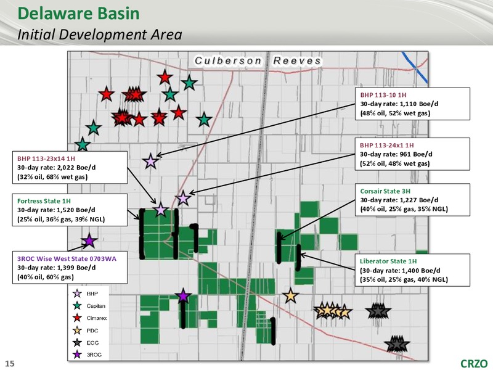Click '30-day rate: 1,227 Boe/d' text
This screenshot has height=370, width=493.
coord(399,200)
